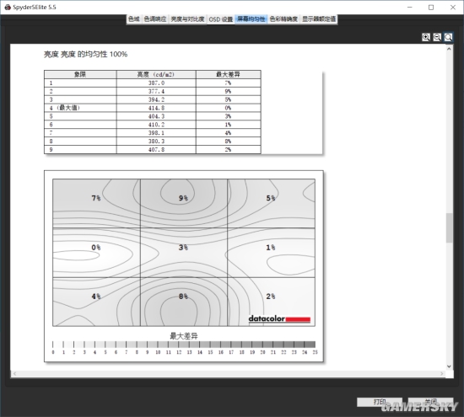Open the 色域 tab
This screenshot has height=417, width=464.
click(134, 19)
